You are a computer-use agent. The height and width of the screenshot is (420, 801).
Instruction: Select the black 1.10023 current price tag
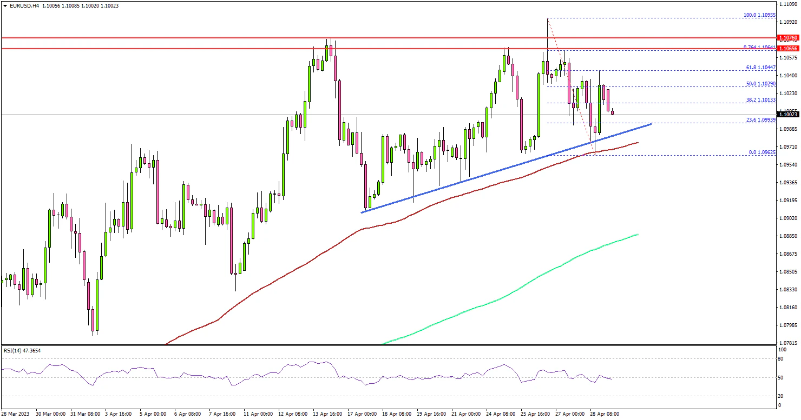click(x=788, y=114)
